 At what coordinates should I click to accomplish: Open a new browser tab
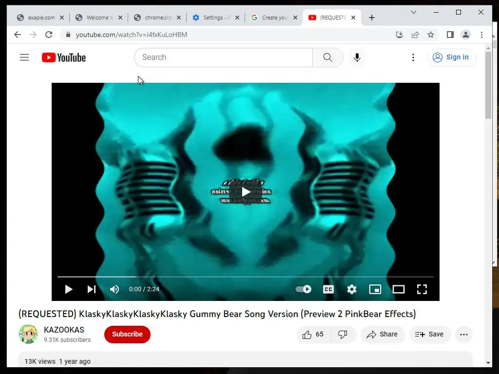[372, 18]
